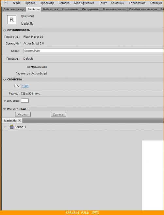Viewport: 164px width, 215px height.
Task: Click the Fl application logo in the menu bar
Action: click(x=6, y=3)
